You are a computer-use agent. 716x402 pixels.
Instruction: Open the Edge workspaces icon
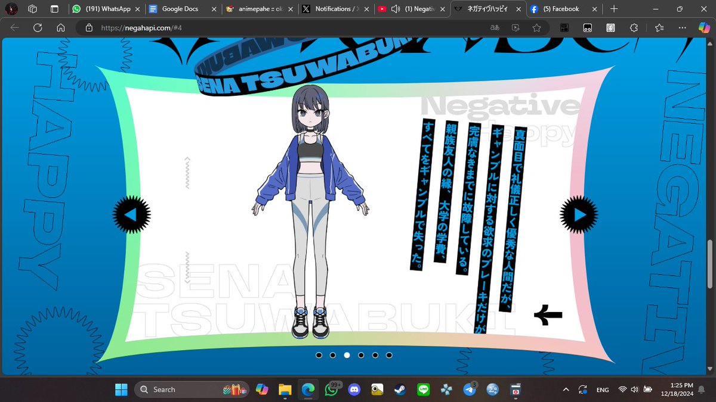33,9
